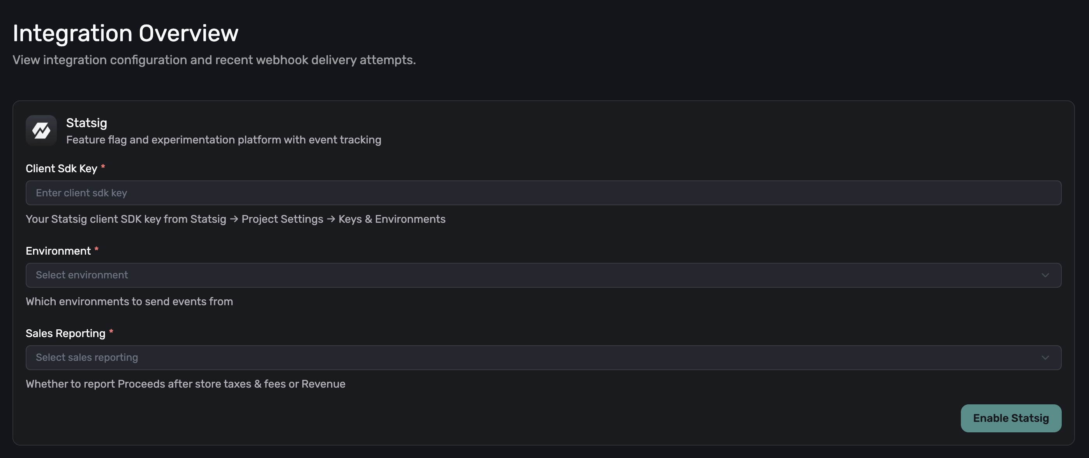Click the Statsig logo icon
This screenshot has height=458, width=1089.
(41, 131)
